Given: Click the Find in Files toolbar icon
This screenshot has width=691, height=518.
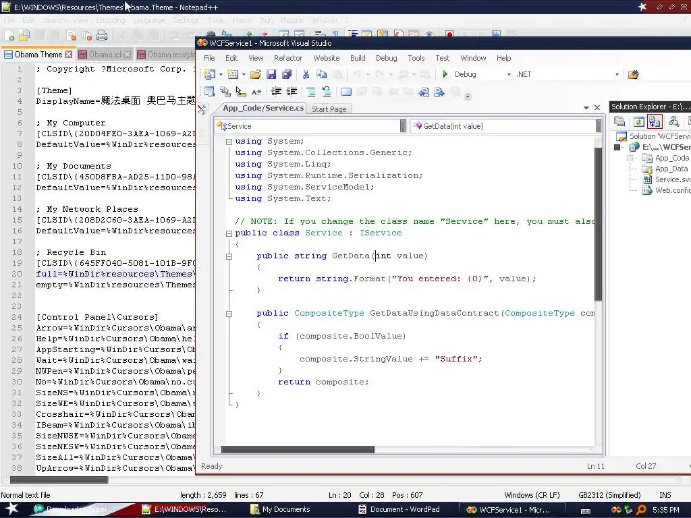Looking at the screenshot, I should point(633,74).
